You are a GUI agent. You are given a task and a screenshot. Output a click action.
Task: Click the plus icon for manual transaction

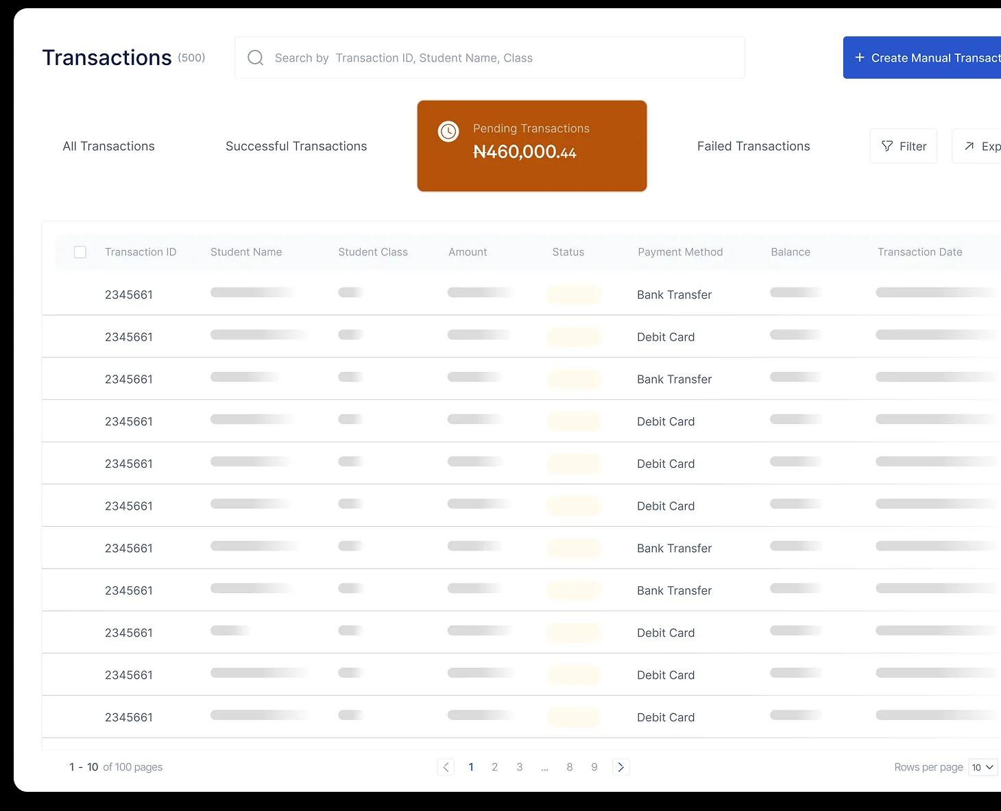(860, 58)
